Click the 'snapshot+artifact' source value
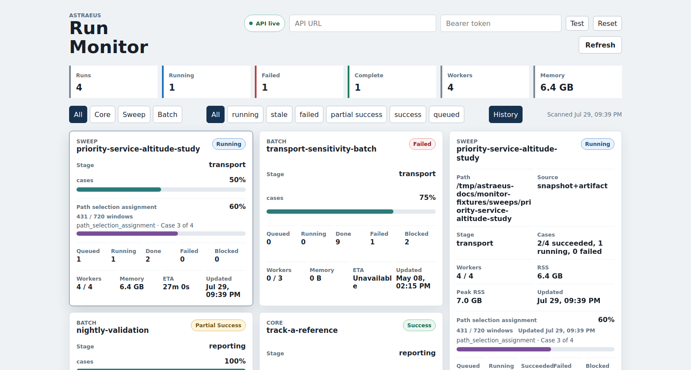Screen dimensions: 691x370 click(x=572, y=186)
